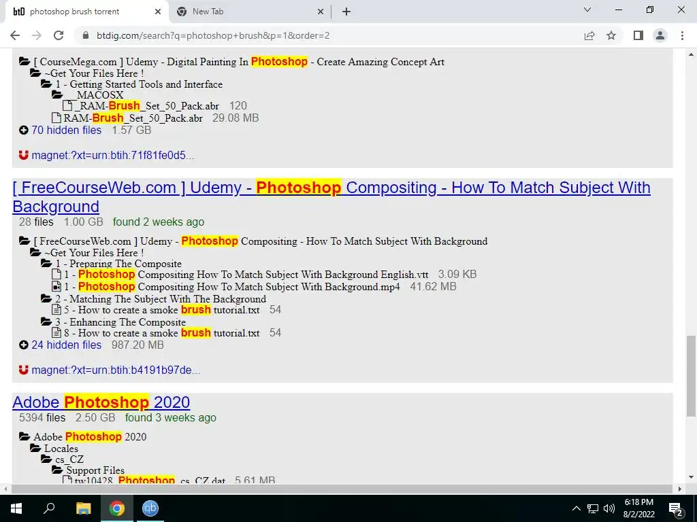Open File Explorer from the taskbar
The height and width of the screenshot is (522, 697).
point(83,508)
